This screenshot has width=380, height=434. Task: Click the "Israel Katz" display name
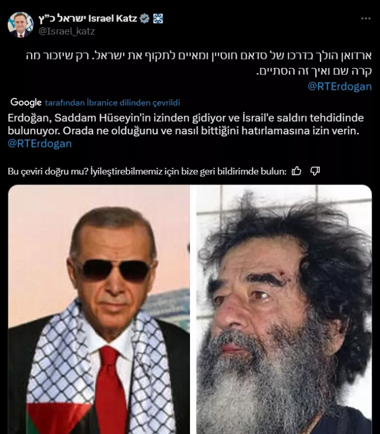[112, 18]
